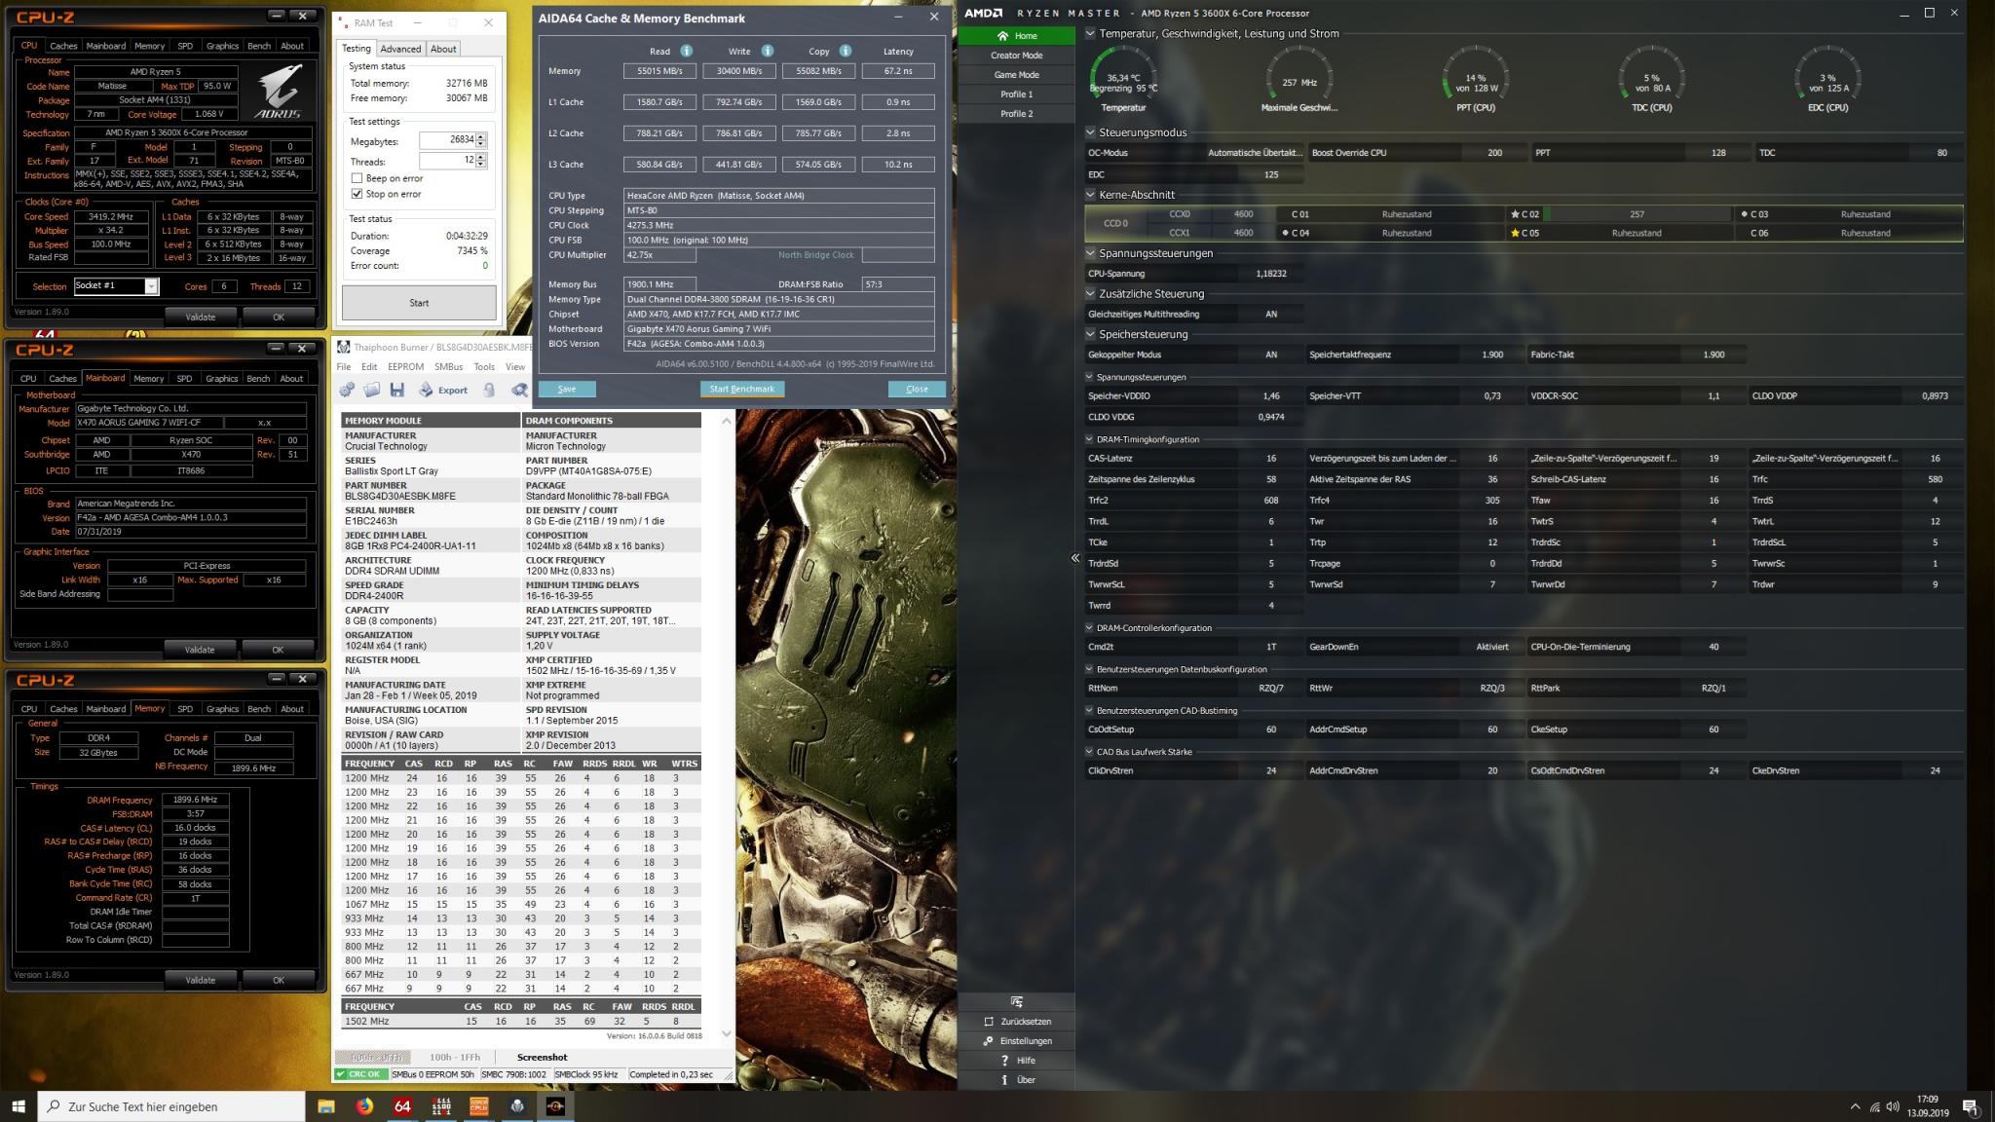Click the Save button in AIDA64

click(567, 389)
